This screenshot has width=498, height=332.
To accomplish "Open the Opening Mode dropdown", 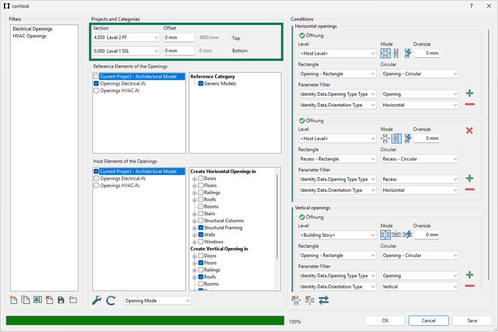I will 158,301.
